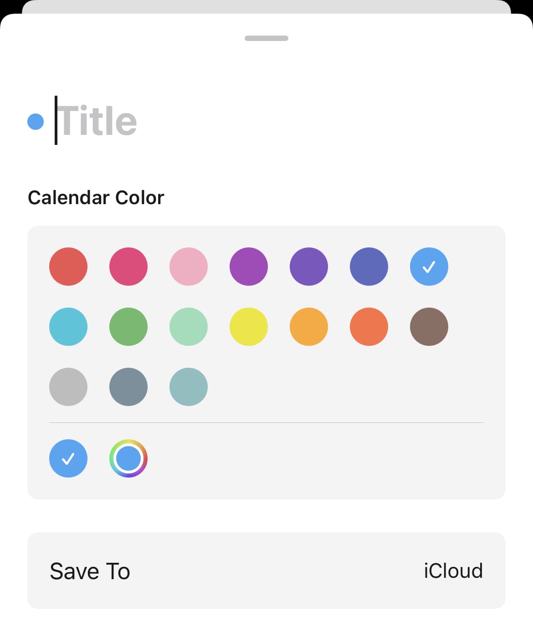Choose the indigo color swatch
The height and width of the screenshot is (622, 533).
(x=369, y=267)
